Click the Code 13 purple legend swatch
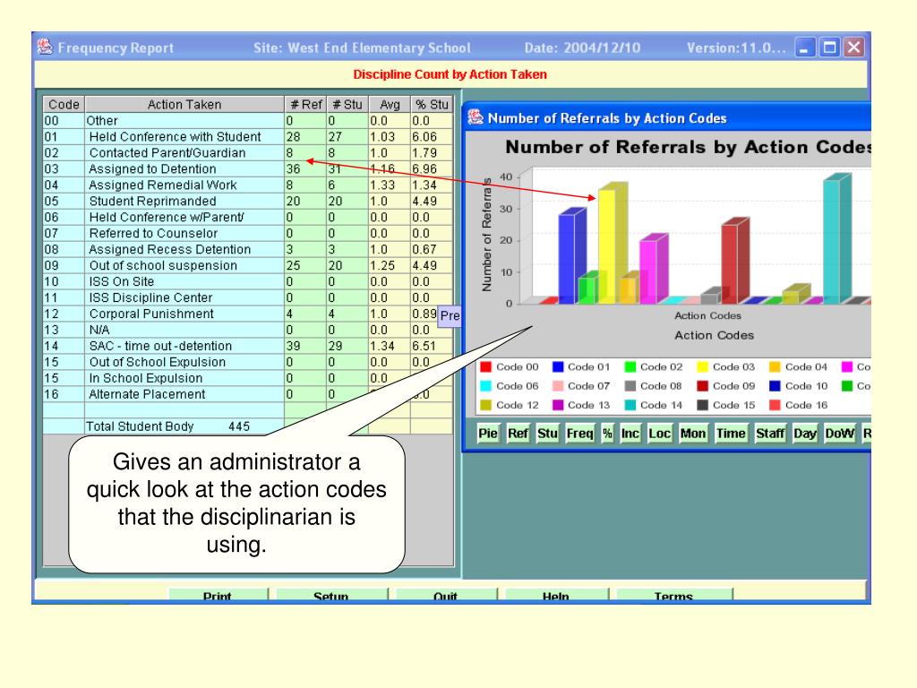 (558, 405)
